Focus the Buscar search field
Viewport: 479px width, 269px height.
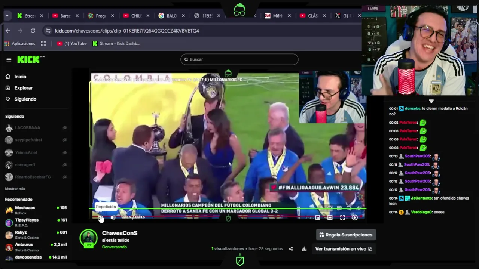coord(239,59)
